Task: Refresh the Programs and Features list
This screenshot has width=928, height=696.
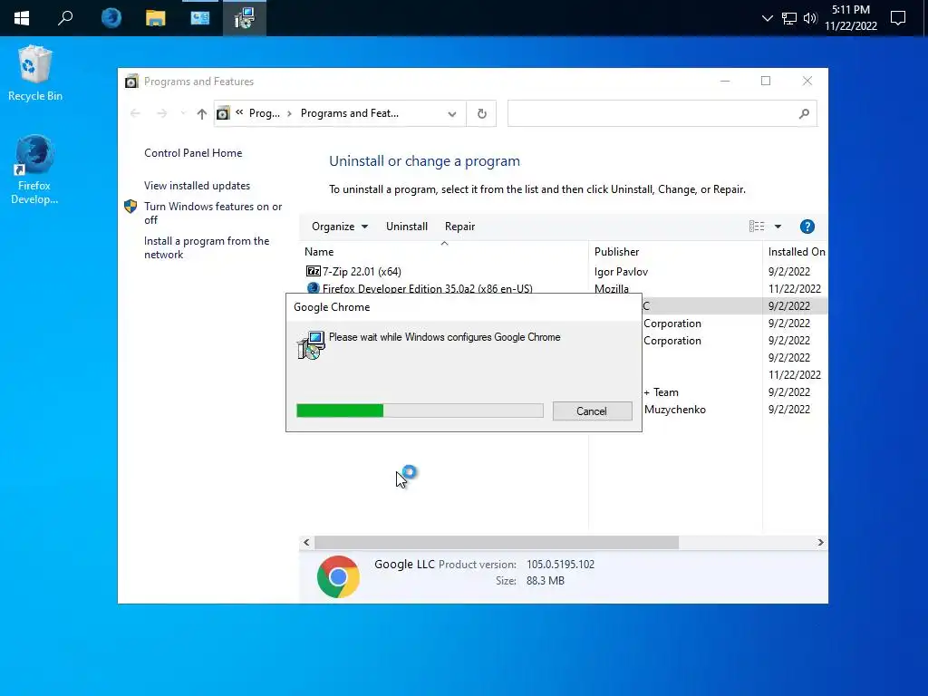Action: coord(482,113)
